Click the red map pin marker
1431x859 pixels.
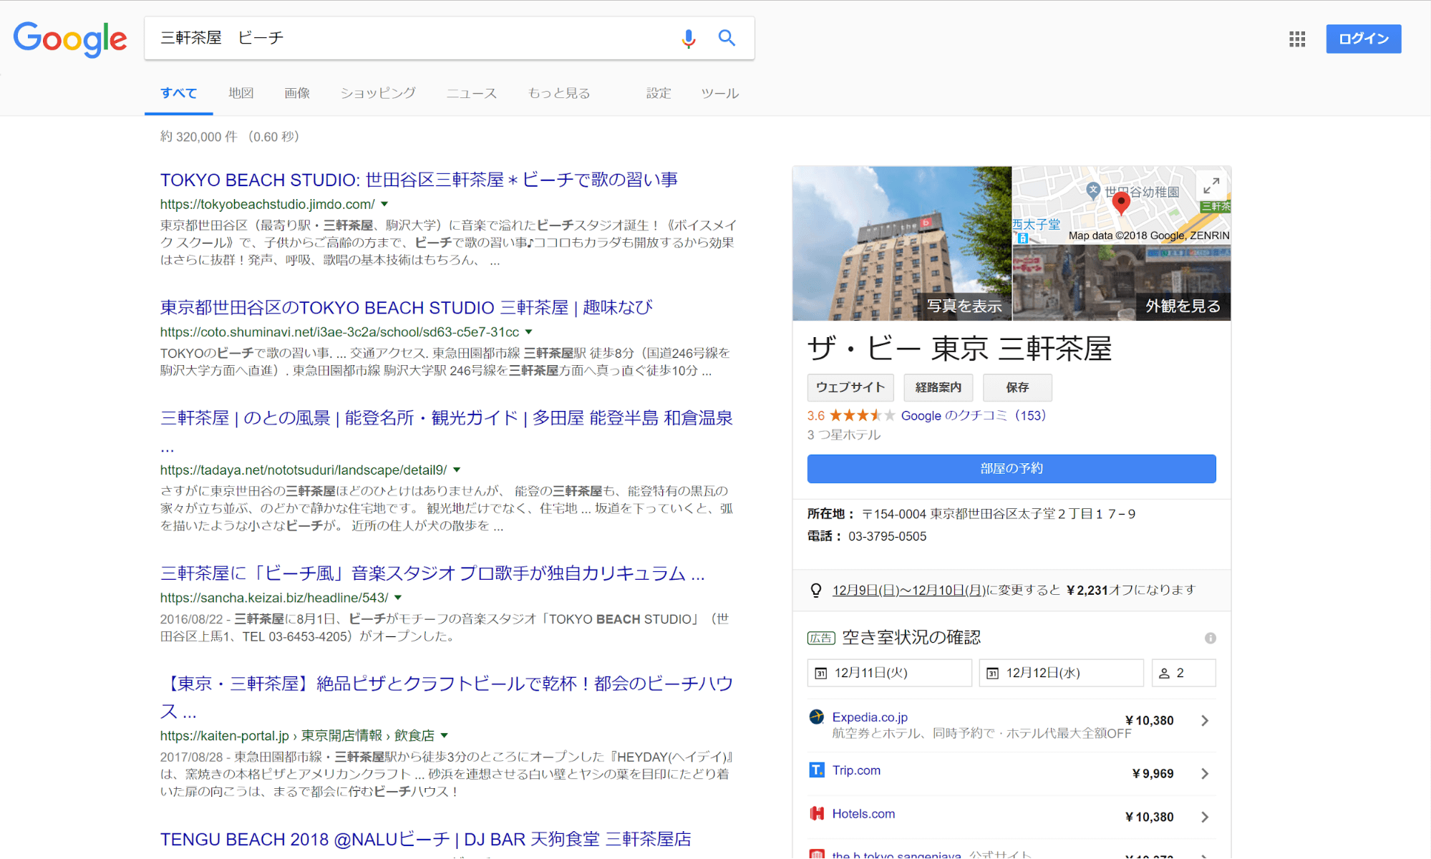[x=1121, y=203]
